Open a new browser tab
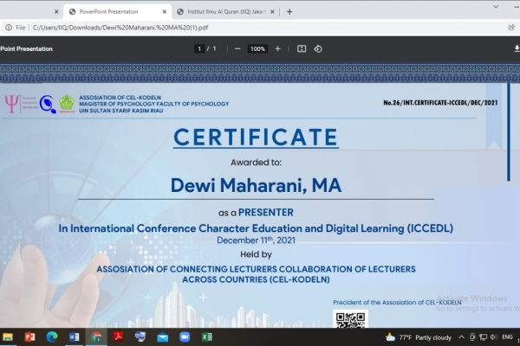 (289, 11)
